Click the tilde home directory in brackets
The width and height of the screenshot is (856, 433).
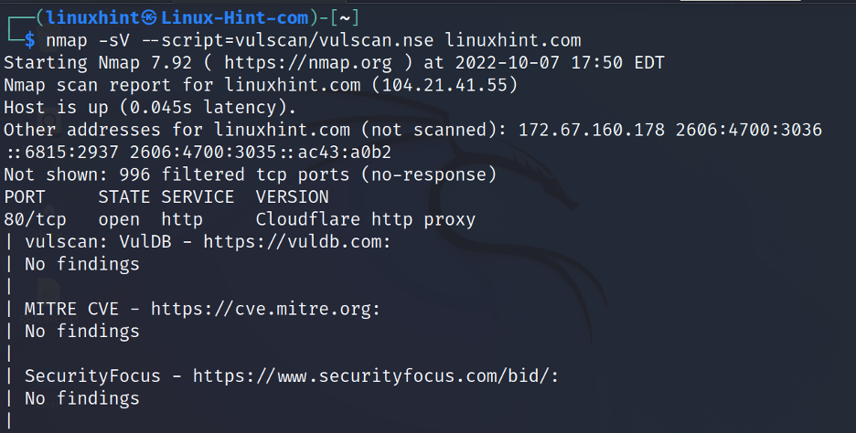345,18
